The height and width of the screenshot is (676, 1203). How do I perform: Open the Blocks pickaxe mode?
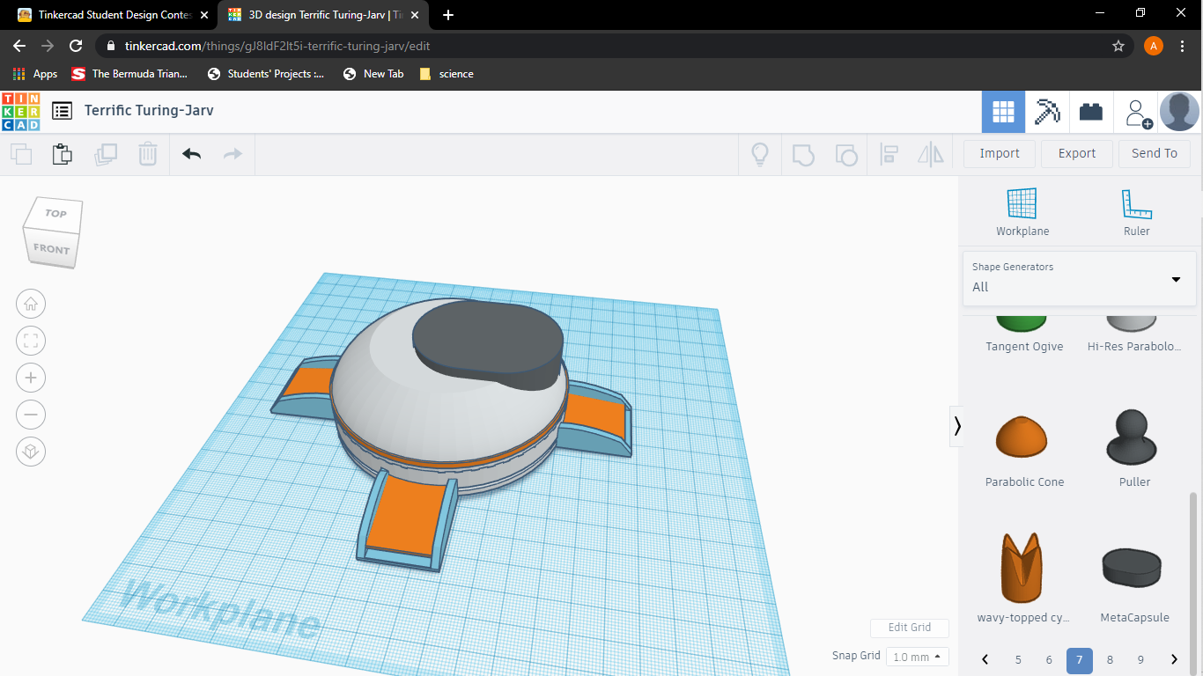1047,112
